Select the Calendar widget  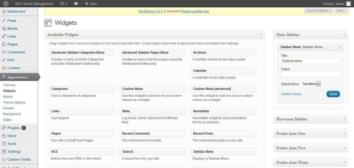pos(223,71)
